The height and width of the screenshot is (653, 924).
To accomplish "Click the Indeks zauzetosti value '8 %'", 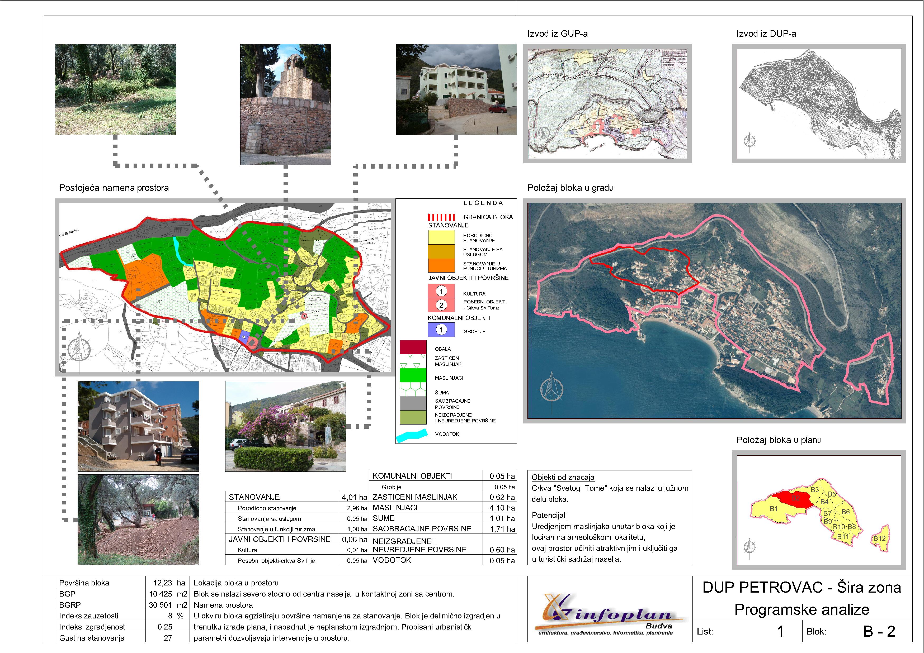I will click(176, 616).
